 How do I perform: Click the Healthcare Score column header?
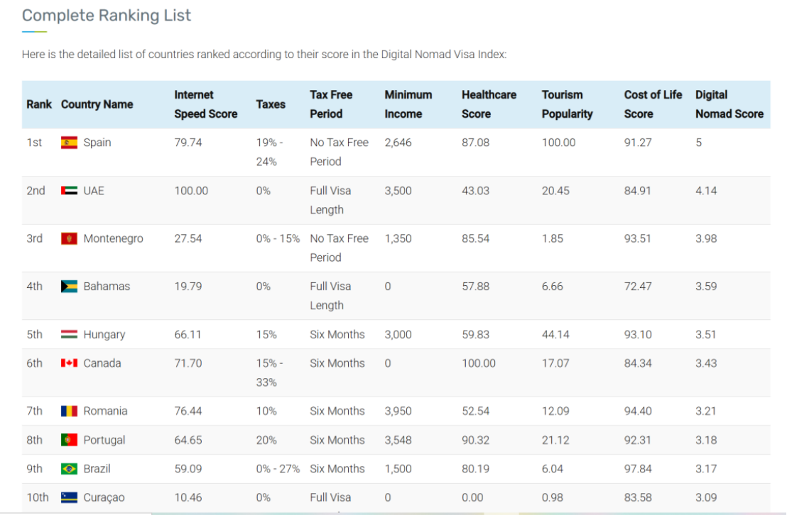[489, 104]
